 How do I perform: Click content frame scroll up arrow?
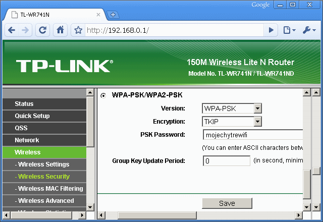(307, 92)
